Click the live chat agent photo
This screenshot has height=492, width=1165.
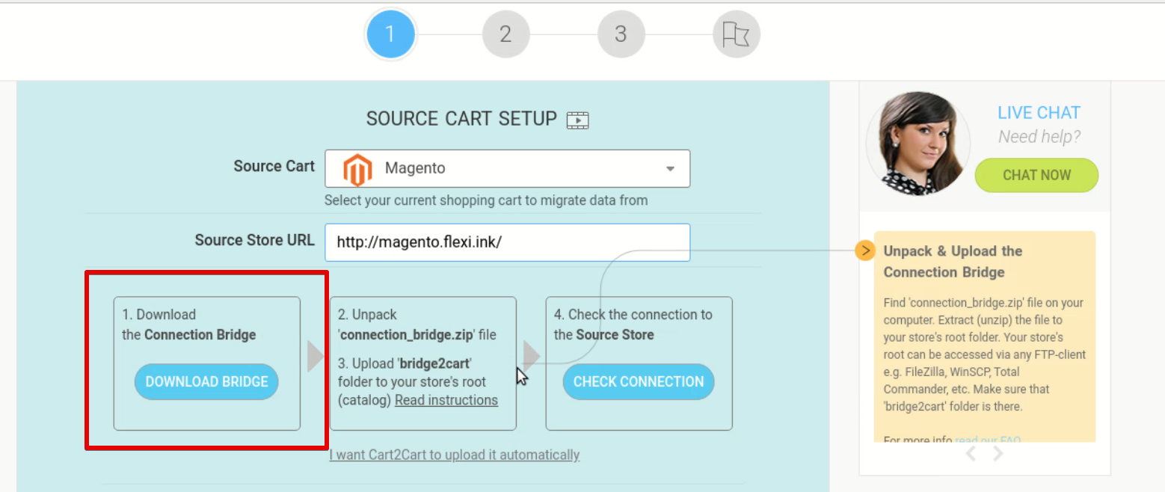[918, 144]
